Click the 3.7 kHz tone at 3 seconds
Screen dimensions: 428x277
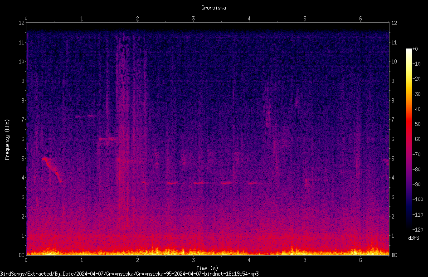(201, 183)
